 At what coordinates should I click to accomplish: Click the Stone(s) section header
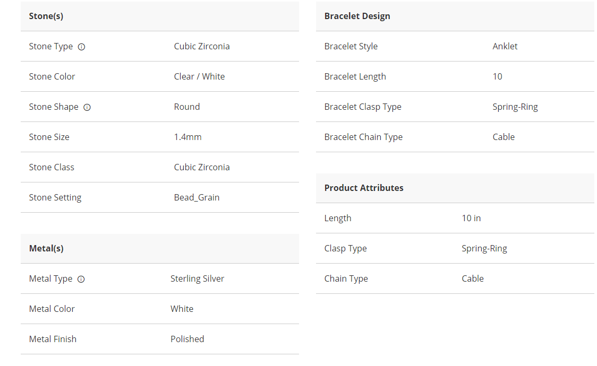click(46, 16)
